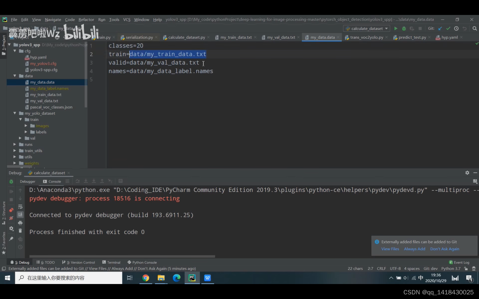The width and height of the screenshot is (479, 299).
Task: Open the VCS menu
Action: click(x=127, y=20)
